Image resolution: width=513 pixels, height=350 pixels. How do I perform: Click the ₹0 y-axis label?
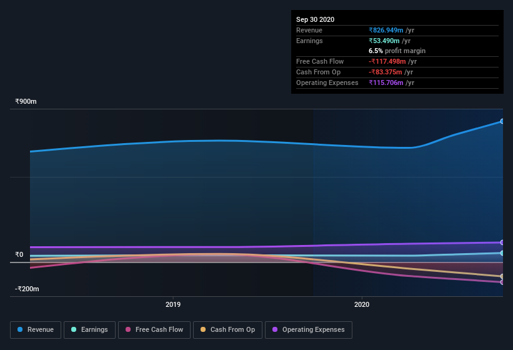coord(19,254)
